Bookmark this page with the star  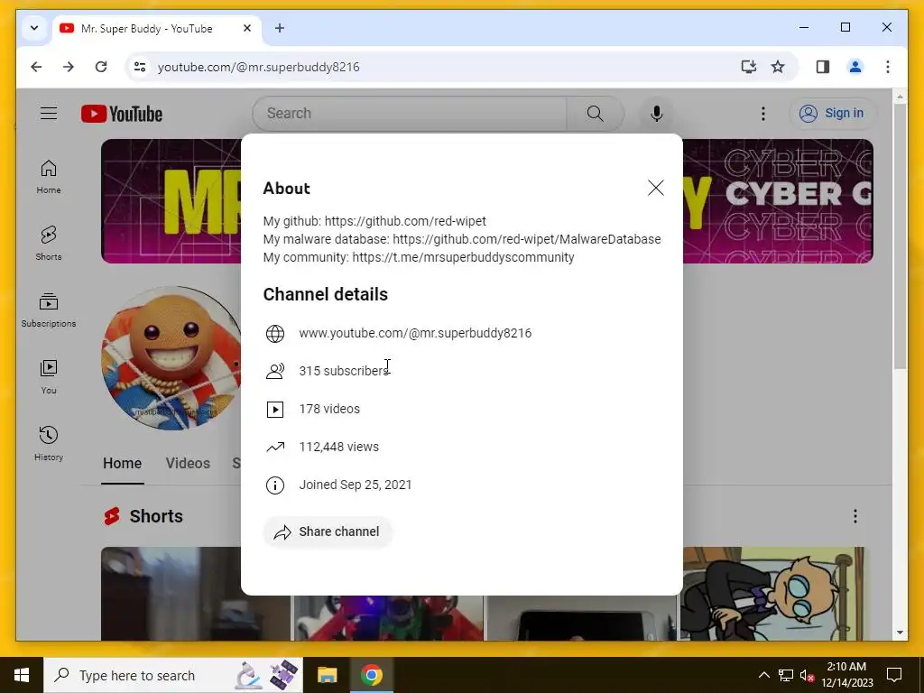coord(778,67)
